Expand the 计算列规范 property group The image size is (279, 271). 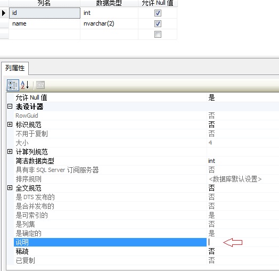coord(10,152)
